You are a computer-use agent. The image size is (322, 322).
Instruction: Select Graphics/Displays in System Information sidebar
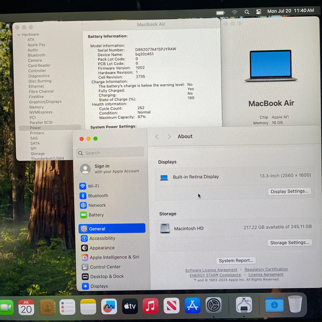pos(45,102)
